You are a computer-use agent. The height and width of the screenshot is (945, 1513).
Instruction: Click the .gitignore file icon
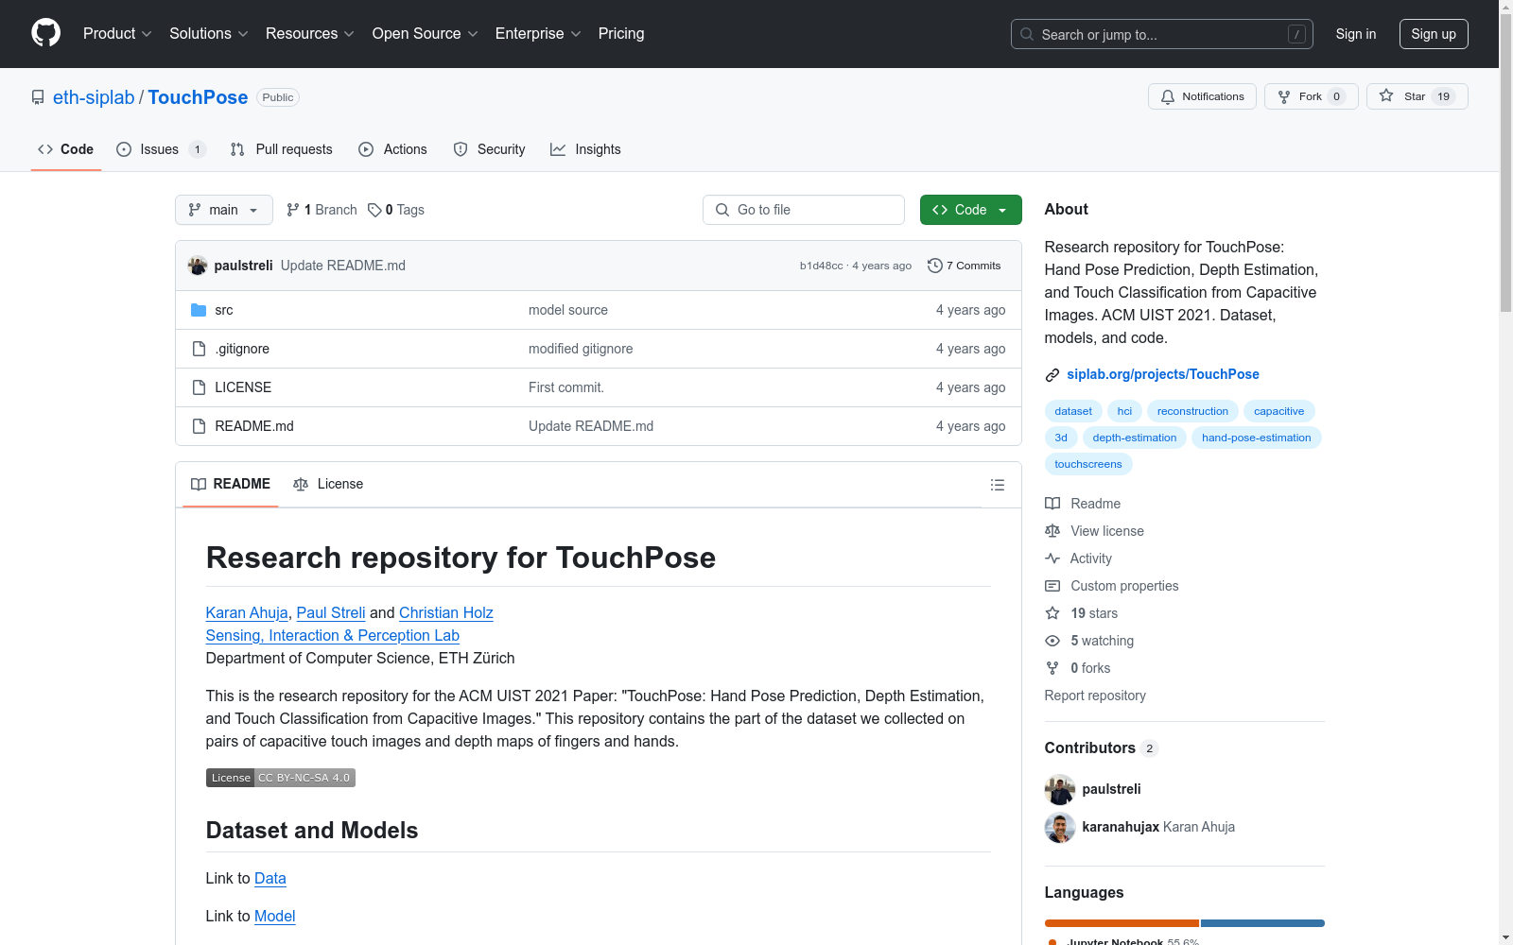point(199,349)
